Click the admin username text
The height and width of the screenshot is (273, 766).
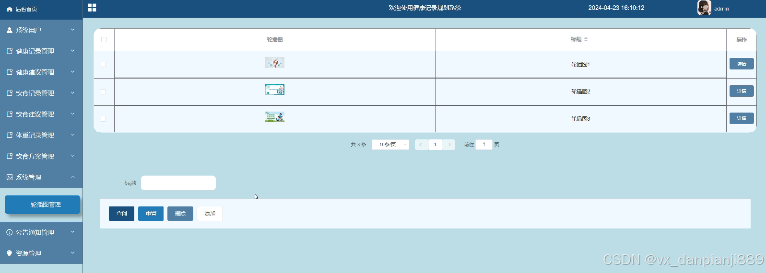click(x=721, y=9)
